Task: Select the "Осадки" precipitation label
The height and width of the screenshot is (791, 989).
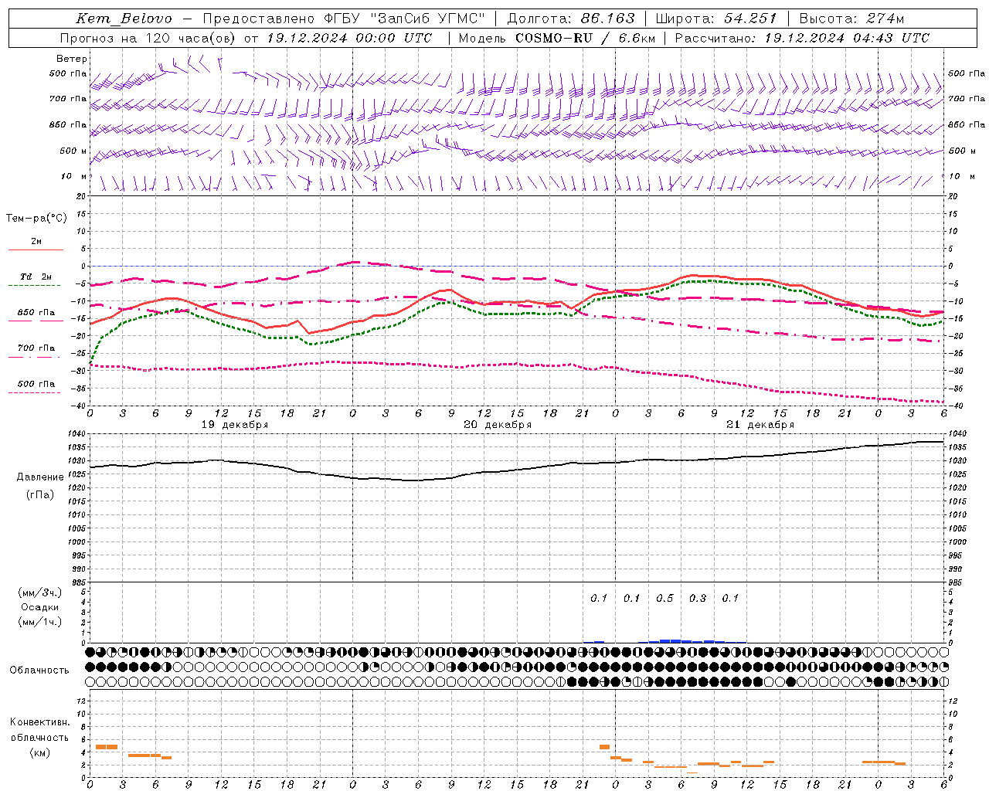Action: coord(40,607)
